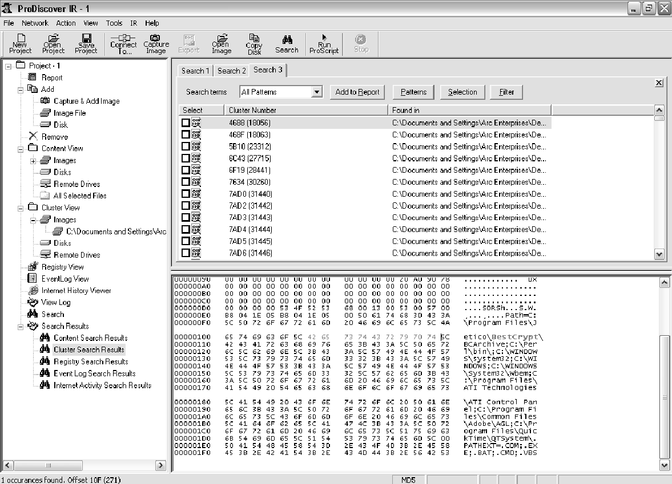This screenshot has height=484, width=672.
Task: Expand Images under Content View
Action: pyautogui.click(x=33, y=161)
